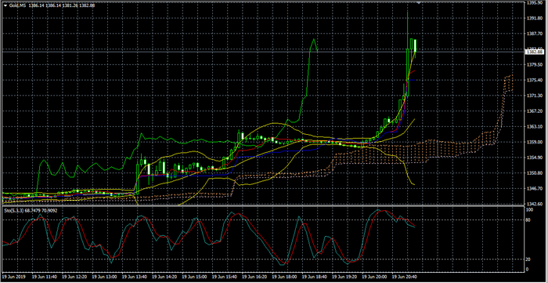
Task: Click the 1346.70 price axis label
Action: click(535, 188)
